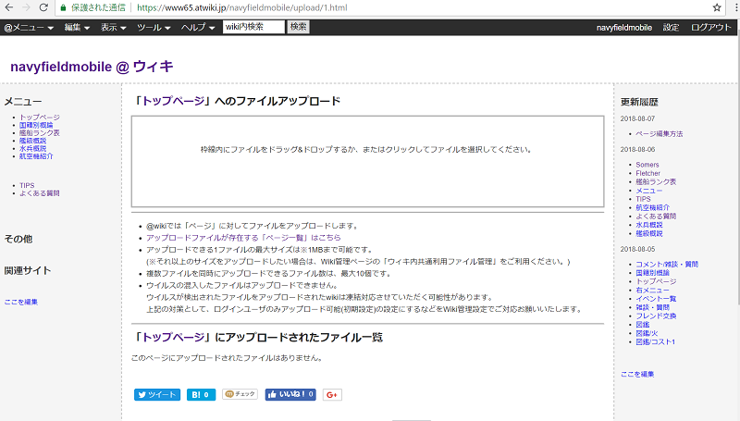Open TIPS link in left menu

(x=27, y=185)
